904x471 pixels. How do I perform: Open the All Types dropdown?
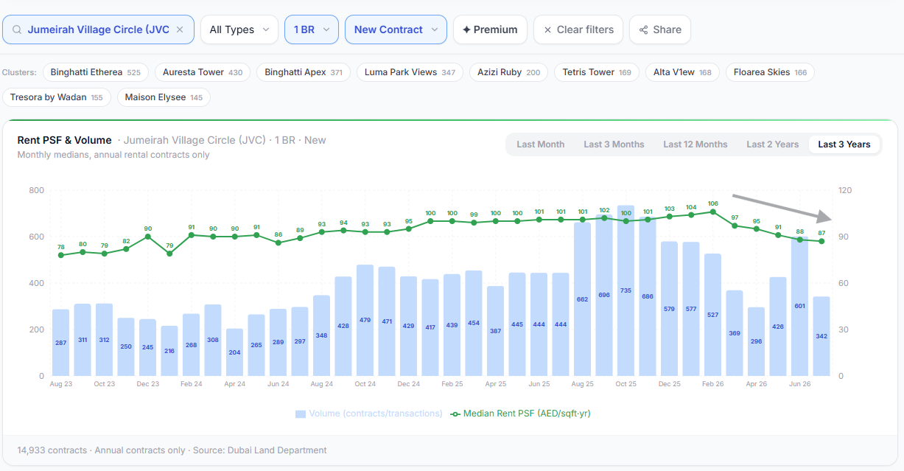pos(239,29)
